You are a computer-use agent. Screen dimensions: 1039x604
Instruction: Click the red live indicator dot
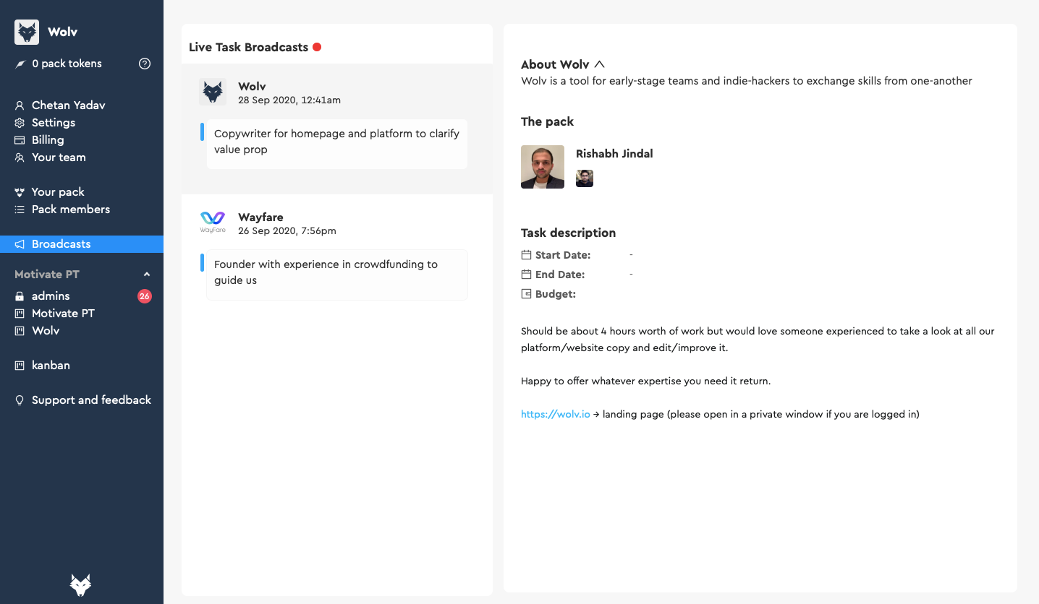317,47
